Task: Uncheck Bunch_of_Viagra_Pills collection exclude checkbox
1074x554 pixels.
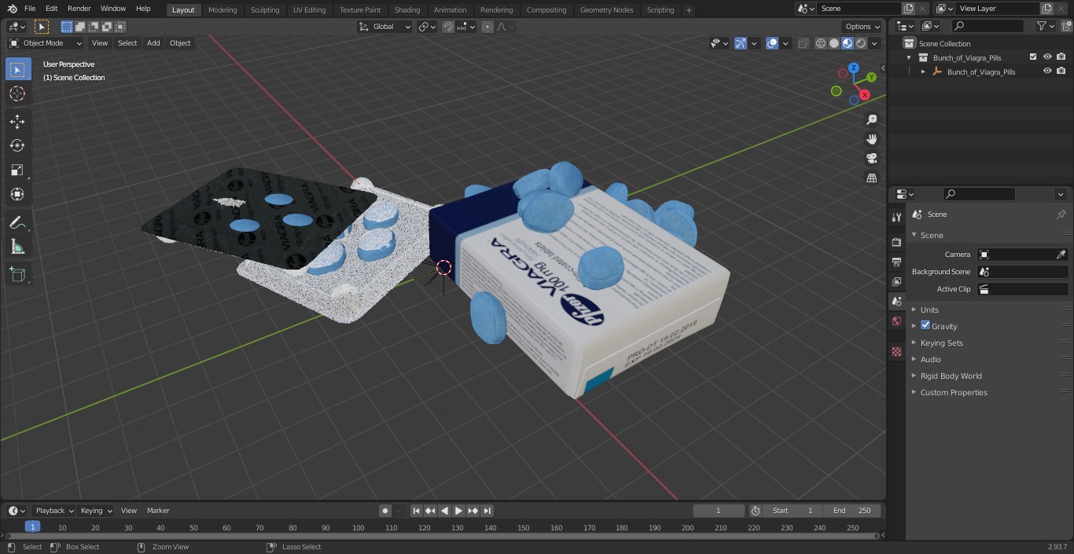Action: click(1033, 57)
